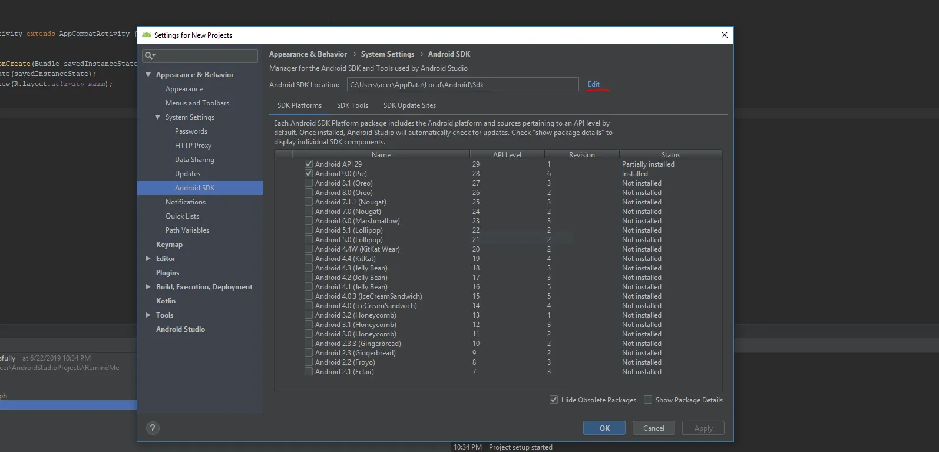Click 'Project setup started' message in event log
The image size is (939, 452).
click(x=521, y=447)
